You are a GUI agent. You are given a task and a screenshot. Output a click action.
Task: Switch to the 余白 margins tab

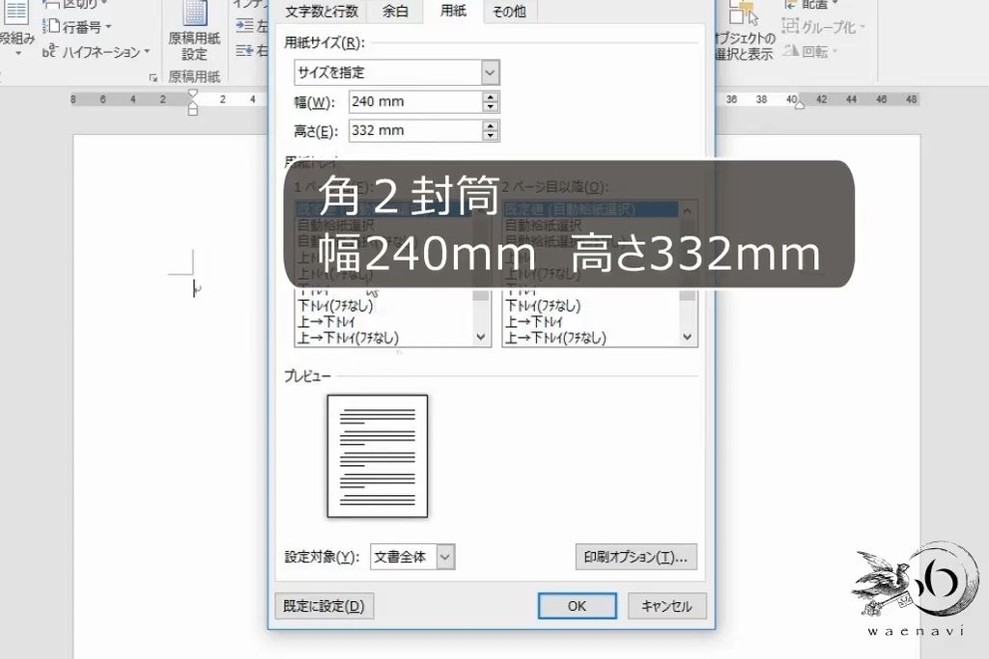pos(395,12)
